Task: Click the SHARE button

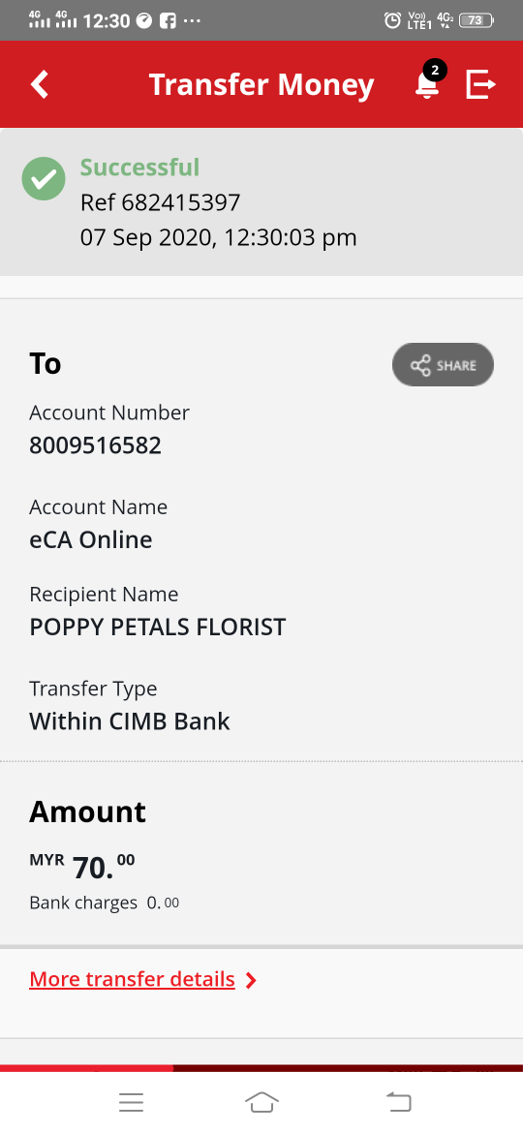Action: click(x=443, y=365)
